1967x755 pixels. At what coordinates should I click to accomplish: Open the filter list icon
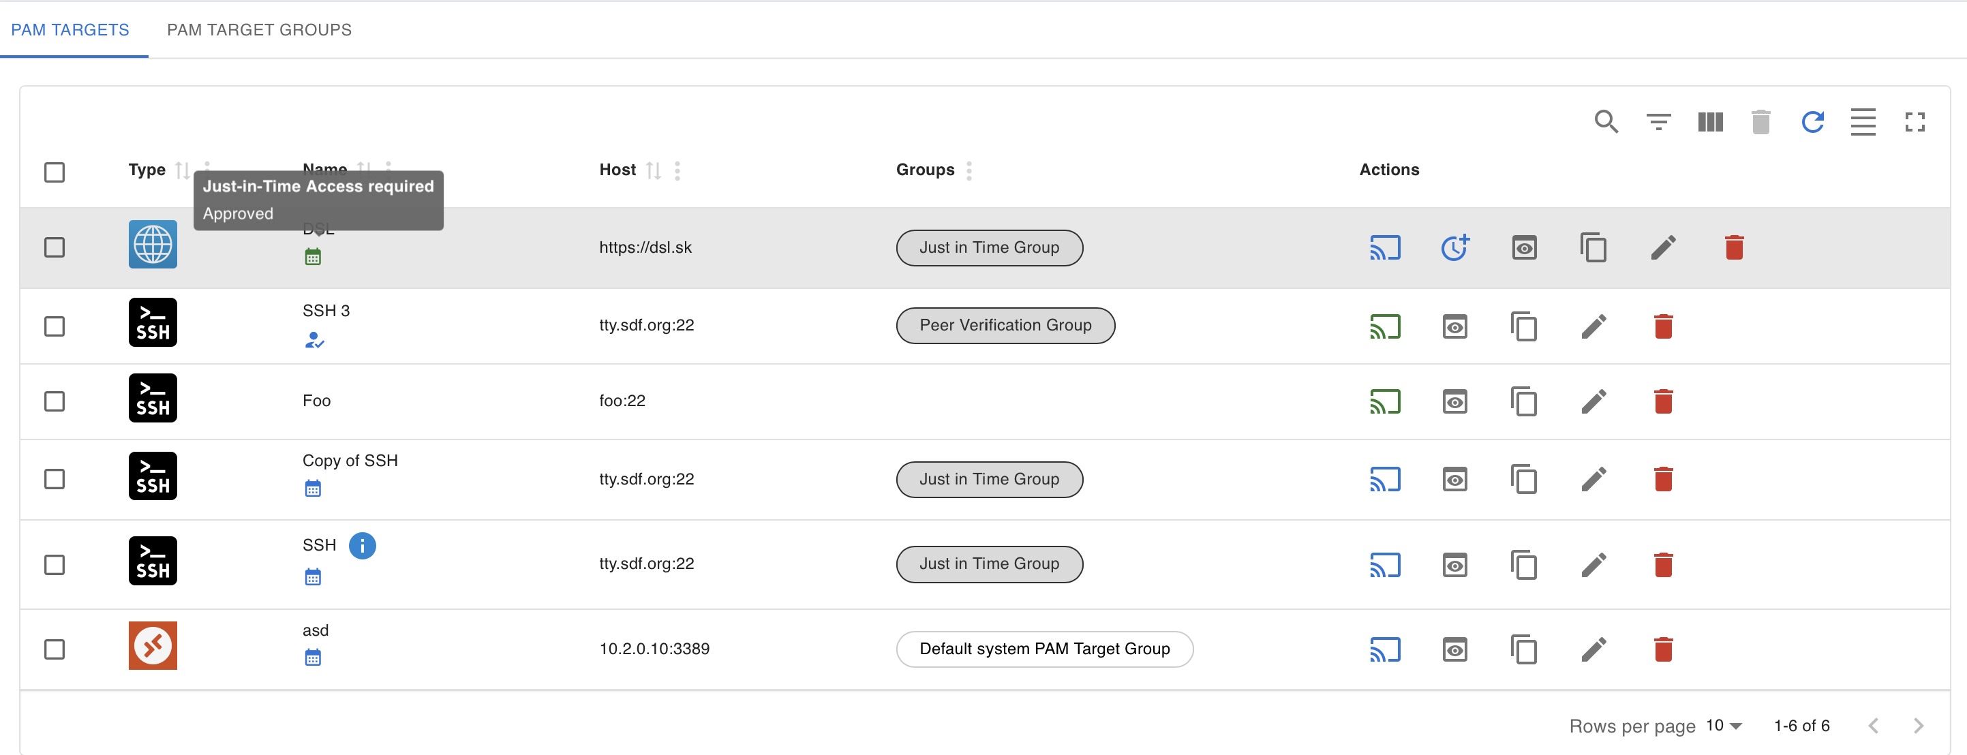tap(1658, 122)
